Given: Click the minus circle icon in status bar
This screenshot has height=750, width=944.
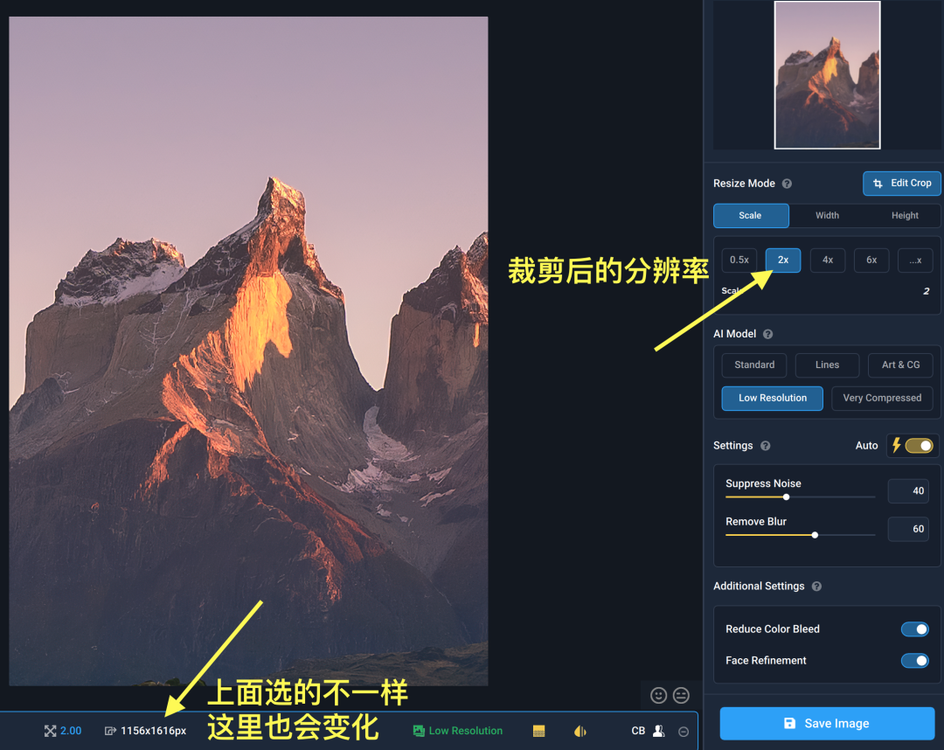Looking at the screenshot, I should pyautogui.click(x=684, y=732).
